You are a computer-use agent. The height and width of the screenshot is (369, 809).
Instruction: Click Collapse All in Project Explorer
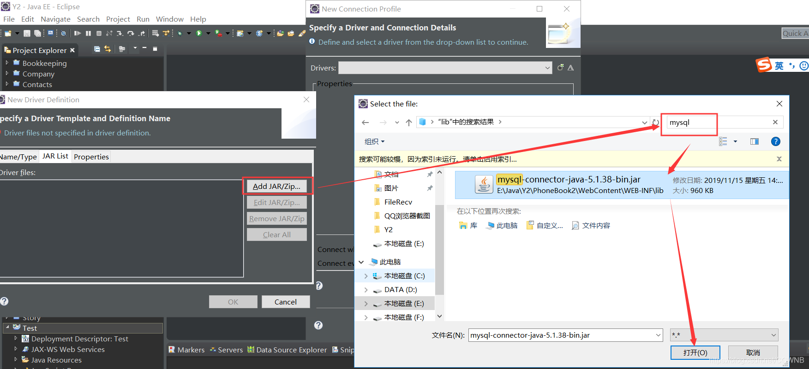pos(97,49)
